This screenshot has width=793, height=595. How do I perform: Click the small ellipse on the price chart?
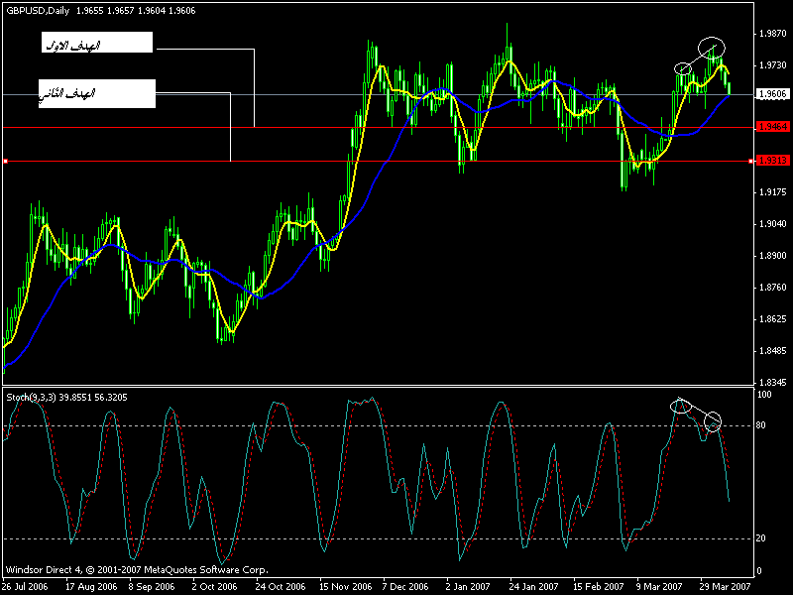pyautogui.click(x=683, y=67)
